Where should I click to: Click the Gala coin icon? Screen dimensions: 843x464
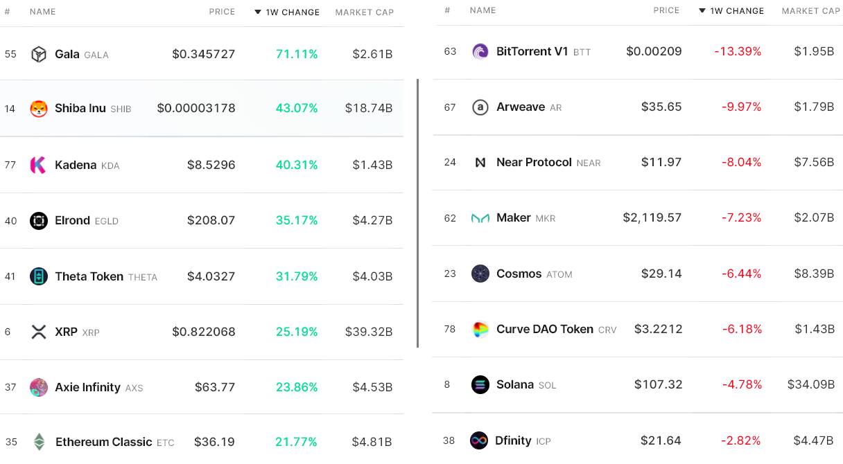(x=39, y=55)
